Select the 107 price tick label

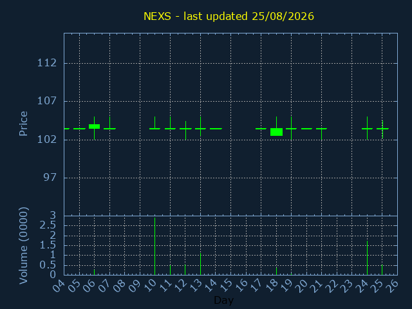[47, 101]
